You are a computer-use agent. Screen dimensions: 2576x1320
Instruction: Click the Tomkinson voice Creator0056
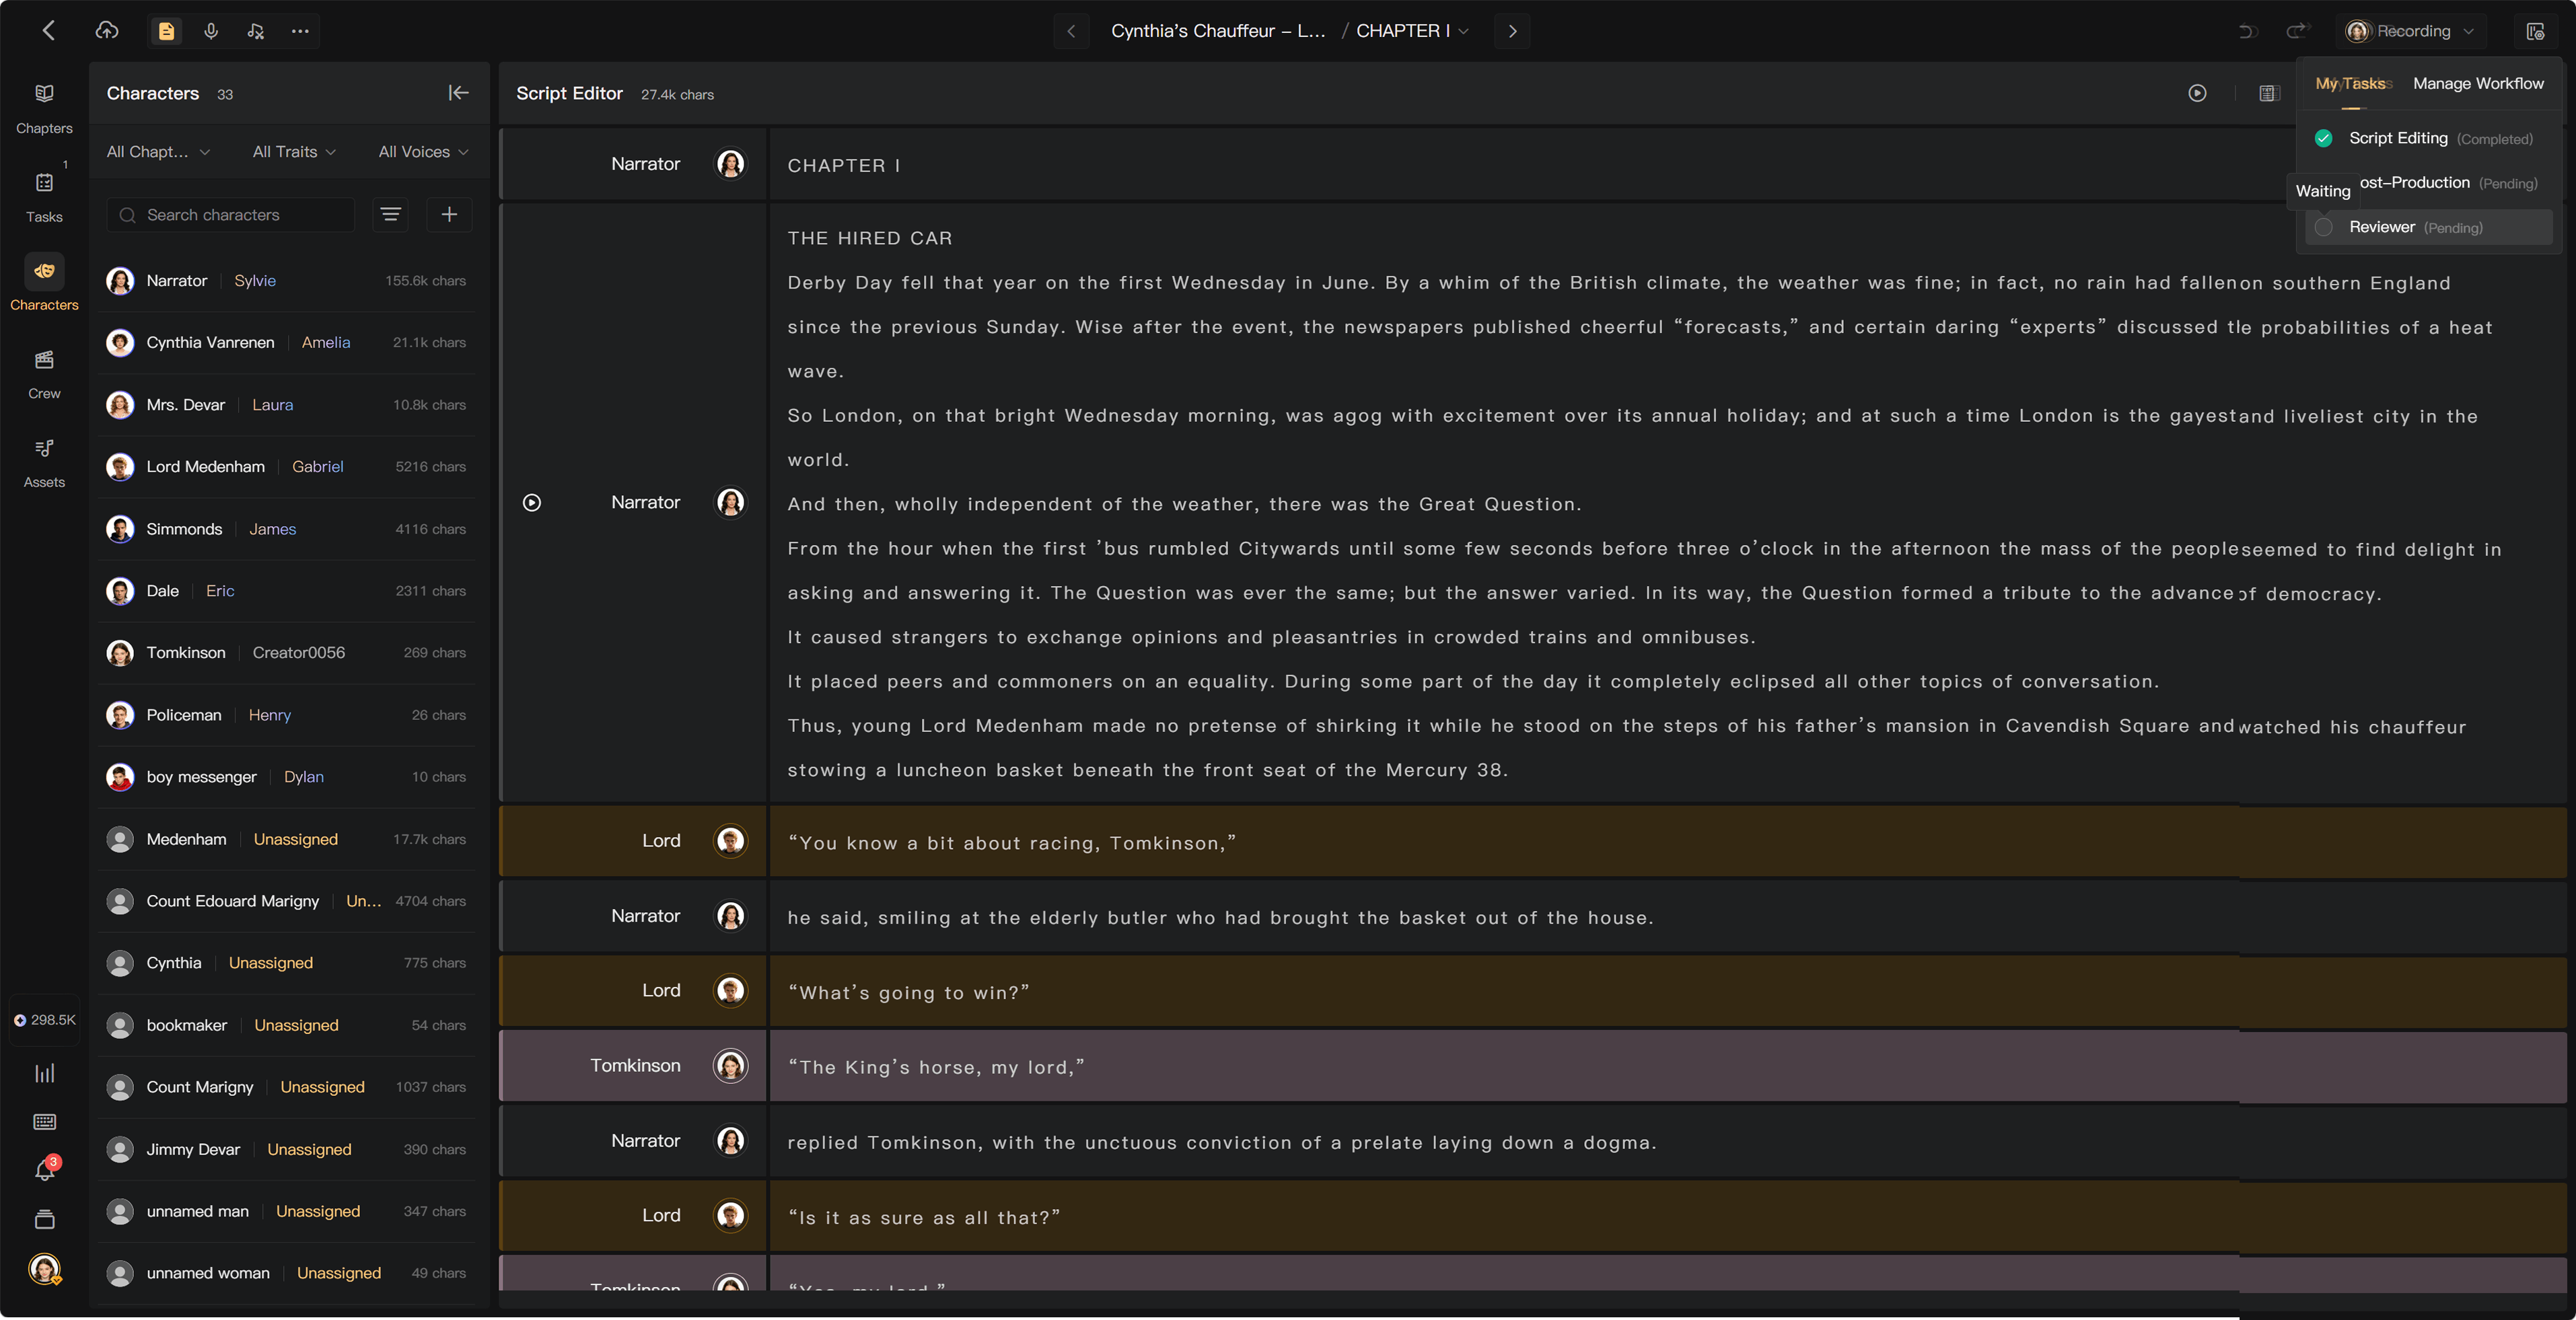(298, 652)
